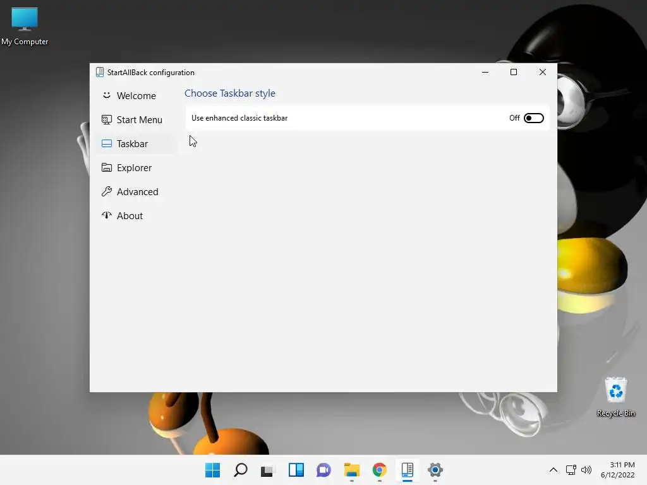Show the About section
The width and height of the screenshot is (647, 485).
coord(136,216)
